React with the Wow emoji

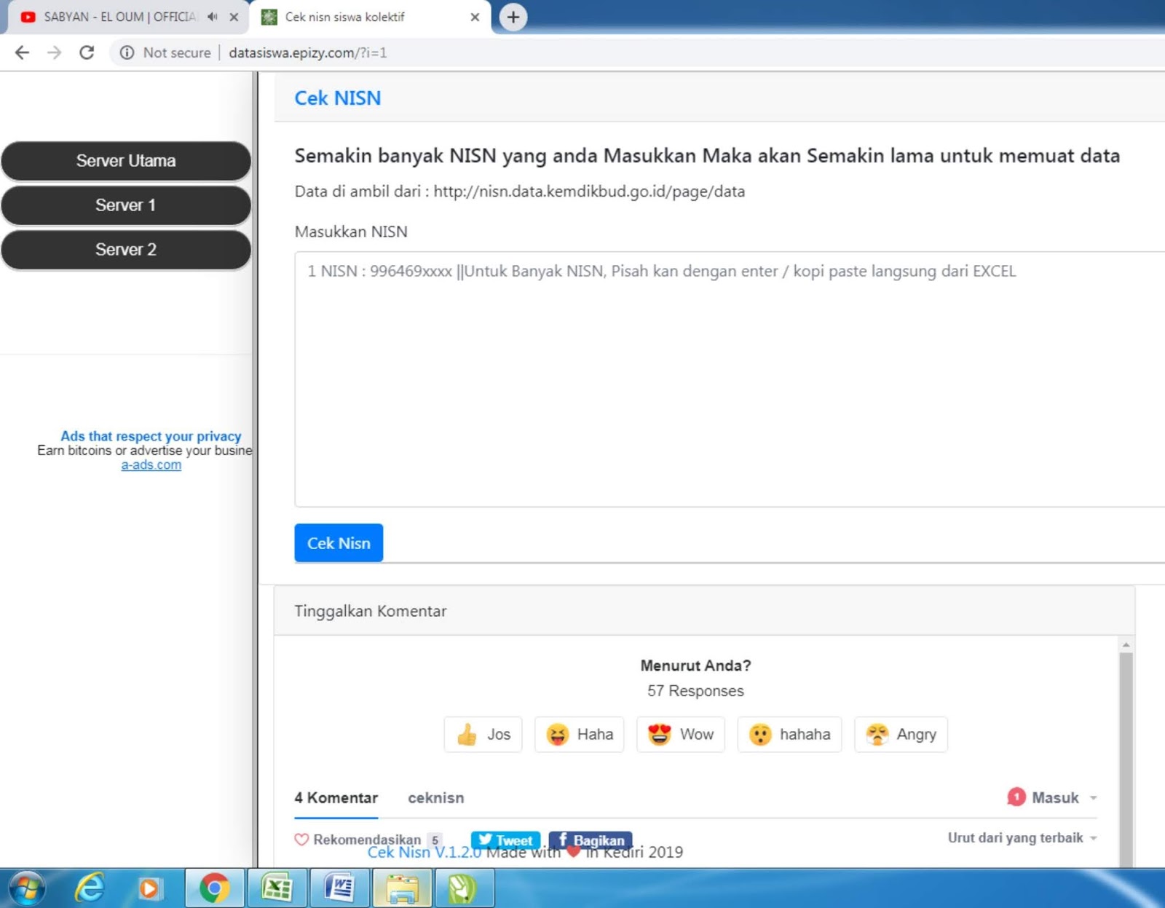(679, 734)
